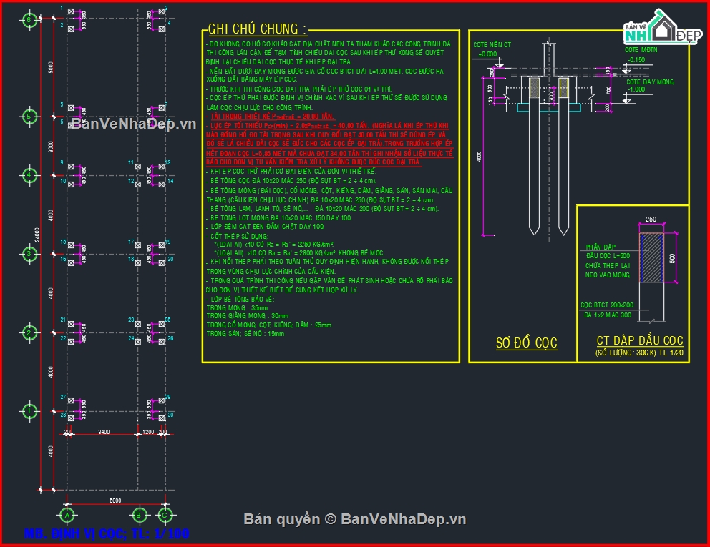Select column axis bubble B
The height and width of the screenshot is (547, 710).
(x=141, y=514)
